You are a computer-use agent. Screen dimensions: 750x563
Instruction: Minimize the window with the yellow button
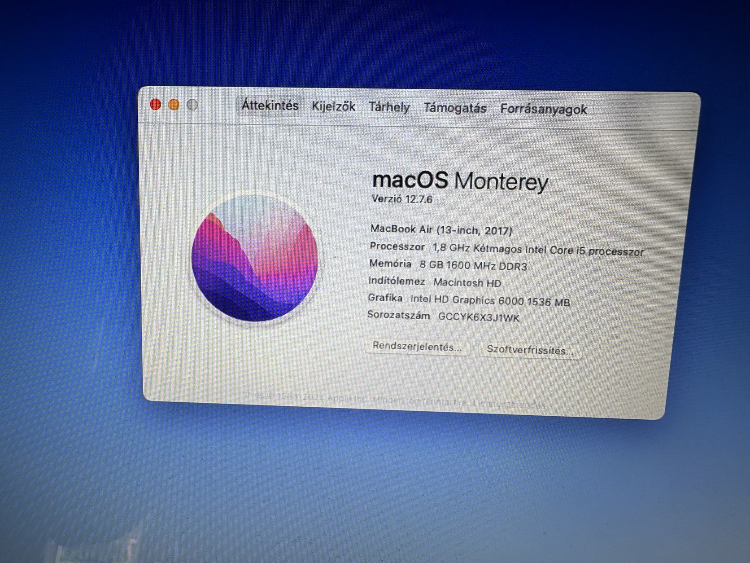tap(174, 105)
